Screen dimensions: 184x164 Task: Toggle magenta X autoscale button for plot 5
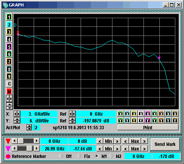148,114
